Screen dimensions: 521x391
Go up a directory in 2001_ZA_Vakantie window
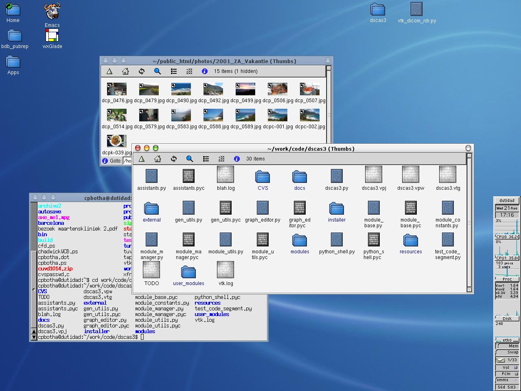click(109, 71)
